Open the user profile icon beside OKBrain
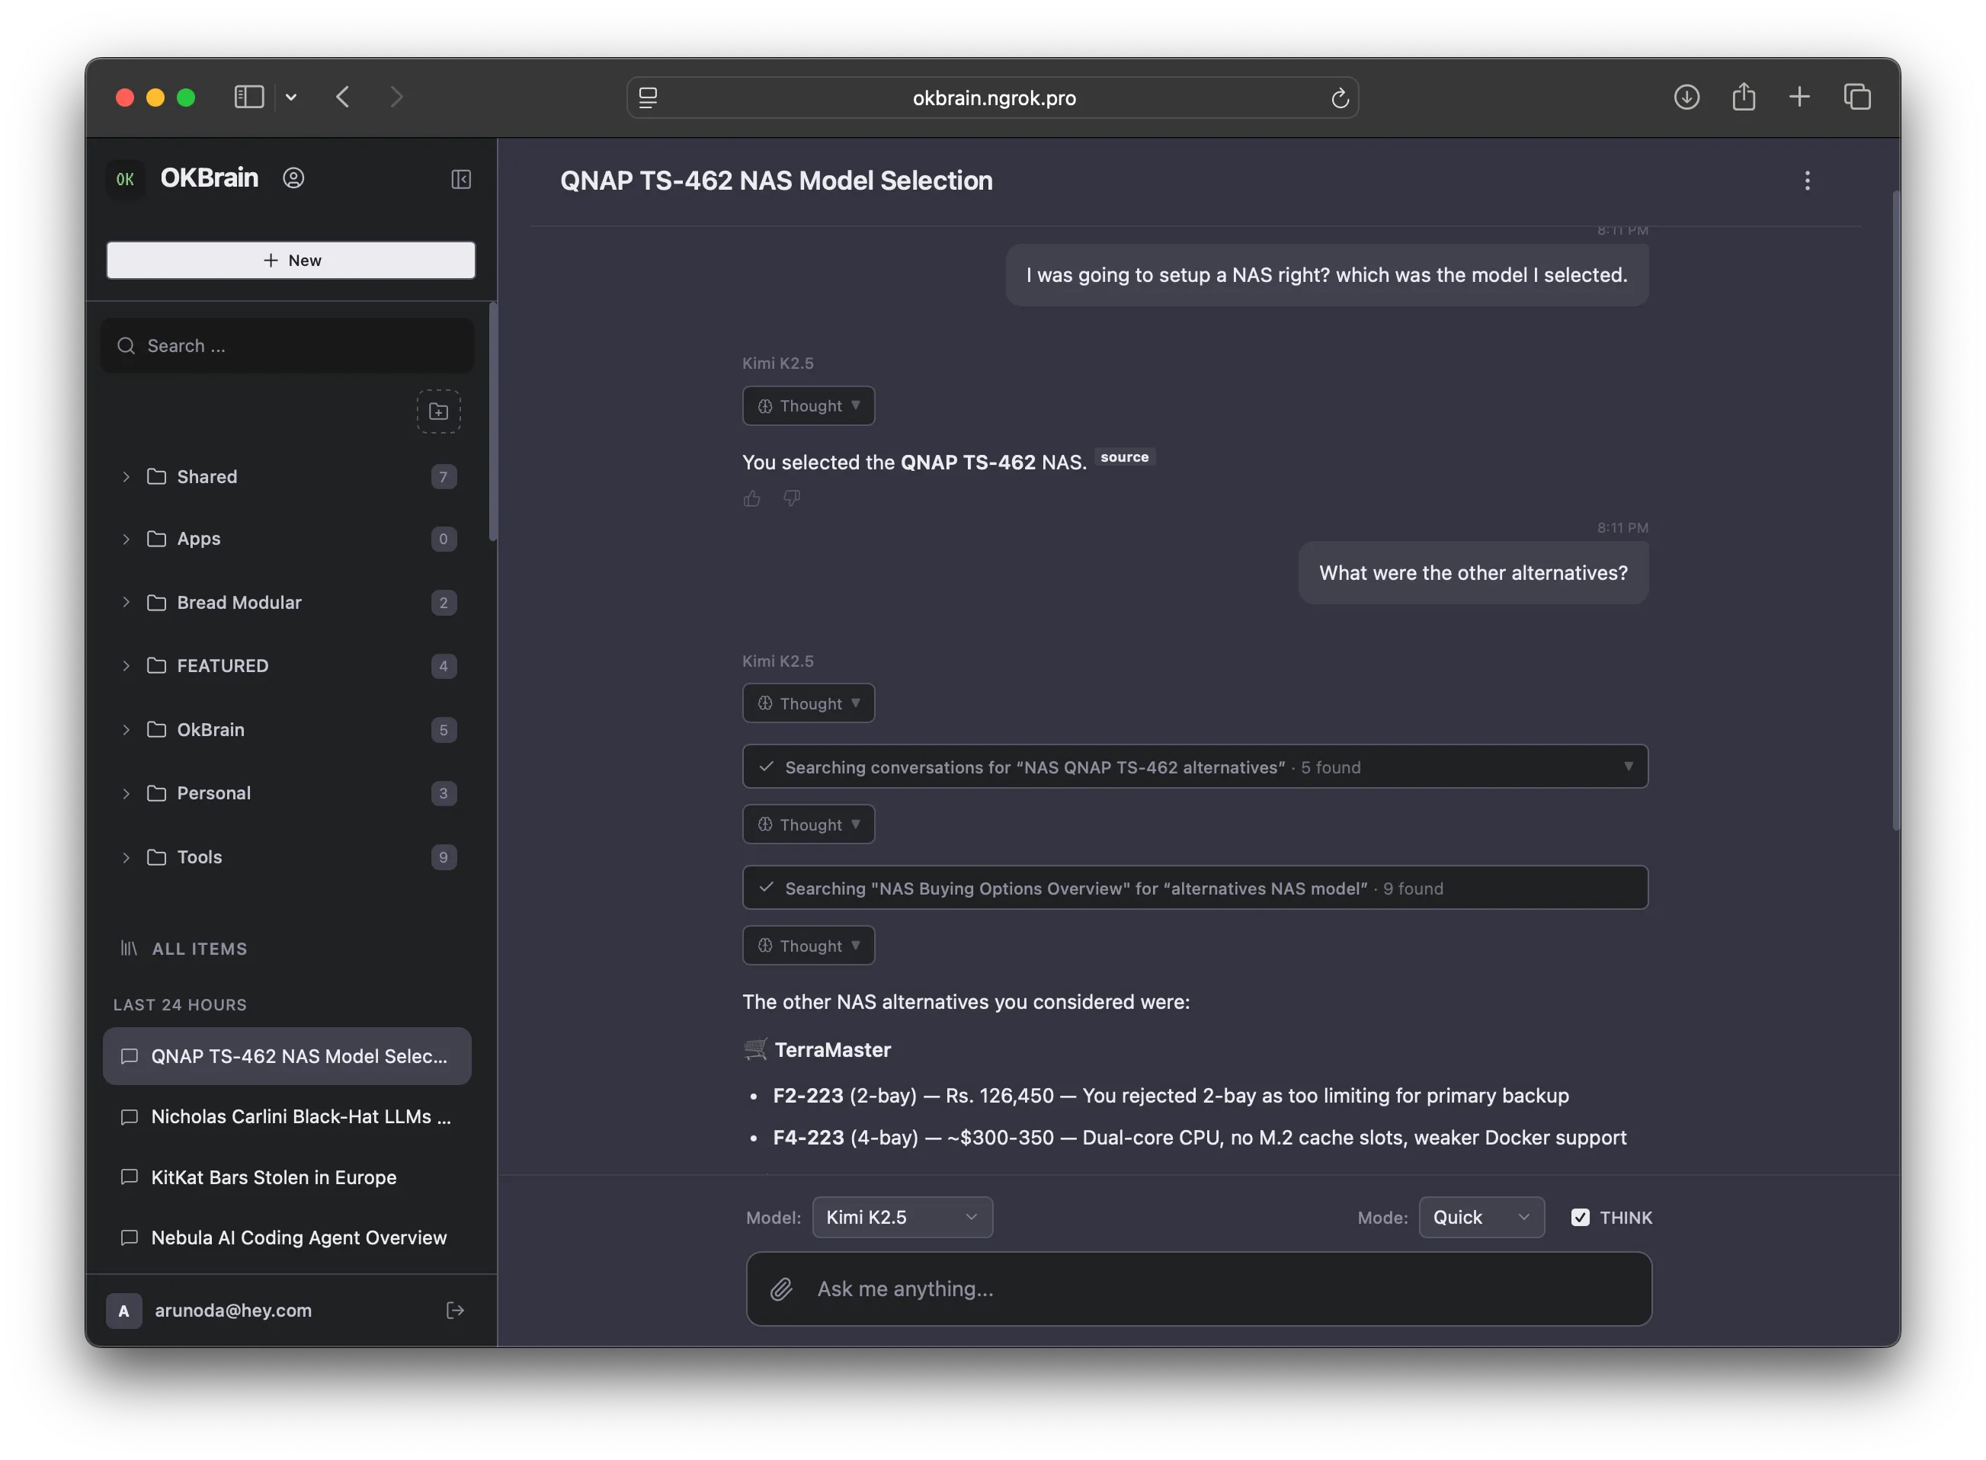 pyautogui.click(x=293, y=178)
